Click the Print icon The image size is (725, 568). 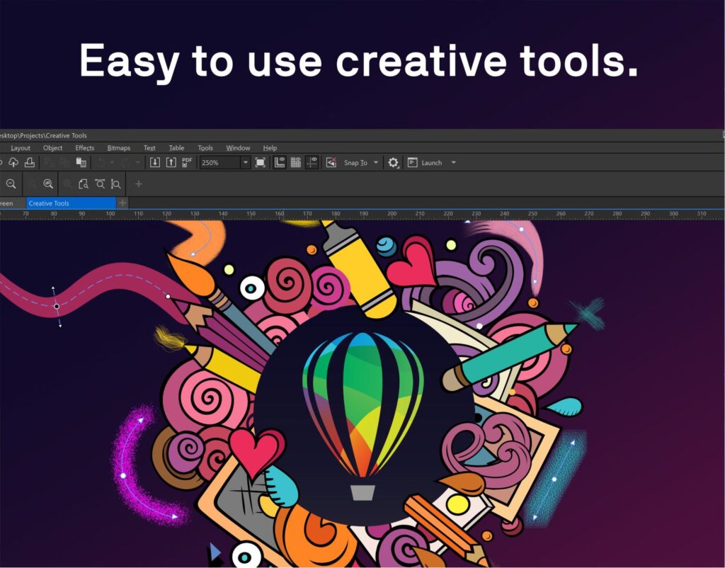(29, 163)
